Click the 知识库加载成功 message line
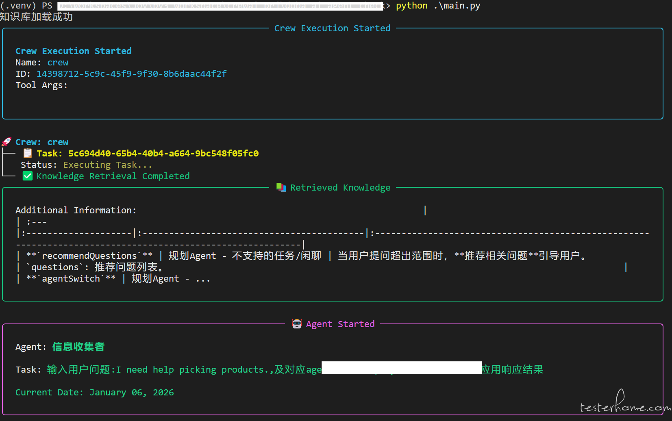 point(36,17)
